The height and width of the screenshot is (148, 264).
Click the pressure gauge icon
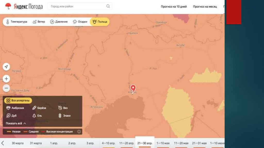52,22
